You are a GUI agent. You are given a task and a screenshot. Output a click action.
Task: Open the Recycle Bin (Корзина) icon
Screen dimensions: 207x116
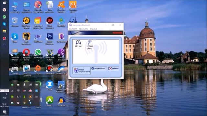pyautogui.click(x=15, y=22)
